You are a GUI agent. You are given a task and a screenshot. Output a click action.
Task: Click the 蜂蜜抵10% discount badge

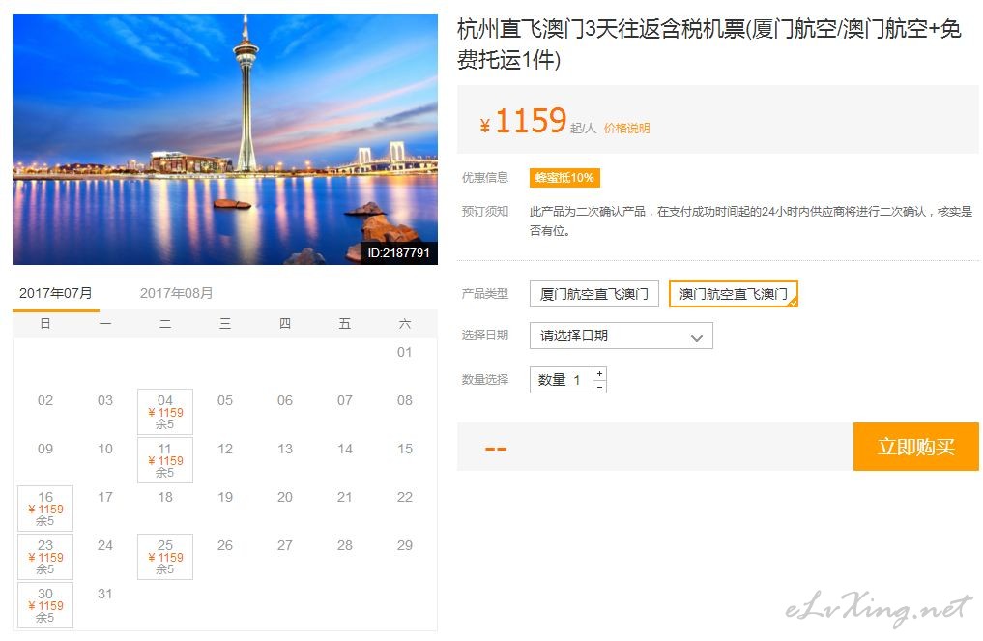(x=564, y=178)
